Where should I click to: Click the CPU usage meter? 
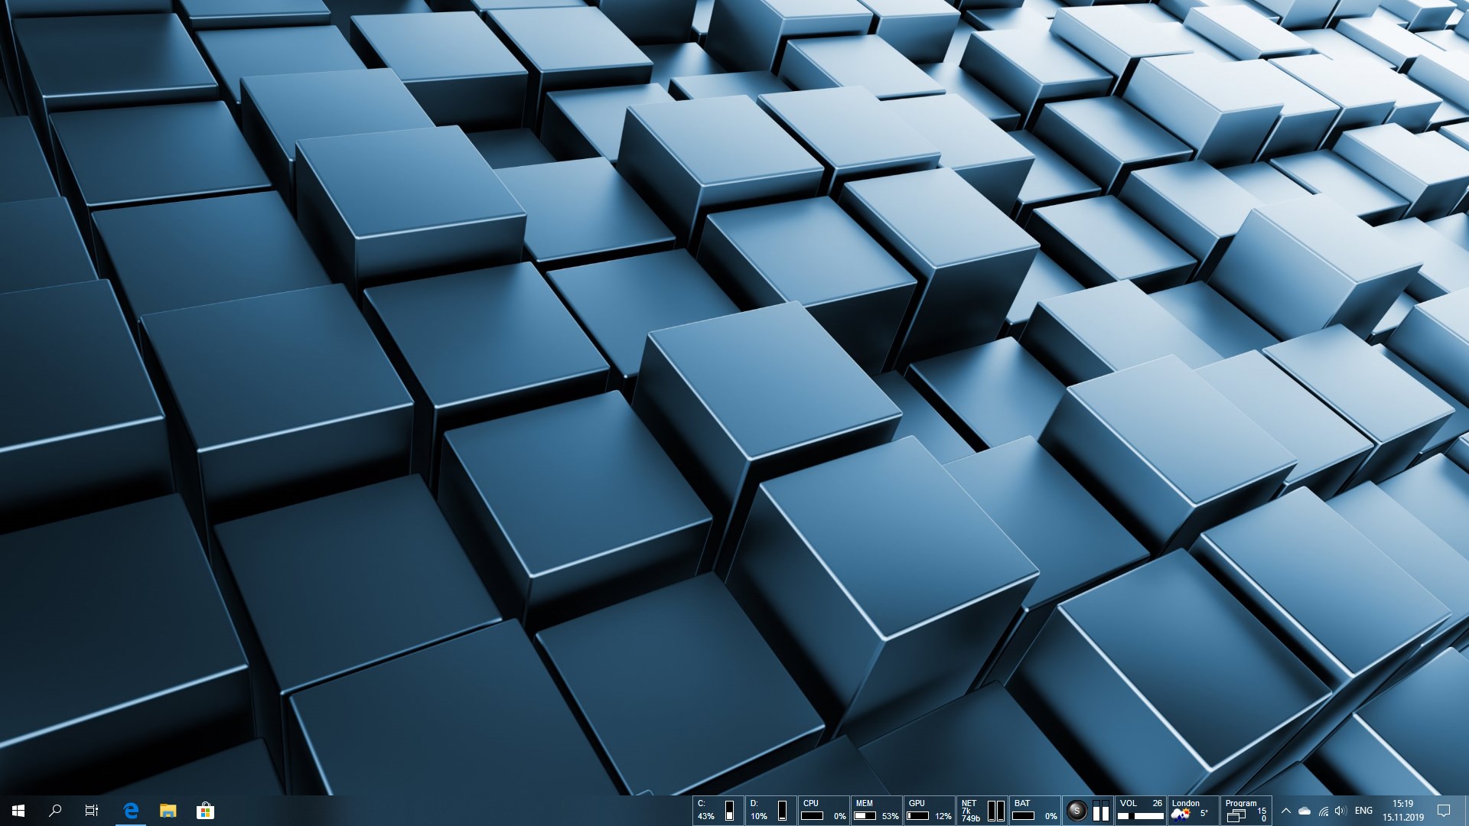pyautogui.click(x=823, y=811)
